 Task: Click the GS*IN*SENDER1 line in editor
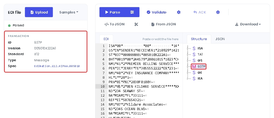pos(144,50)
